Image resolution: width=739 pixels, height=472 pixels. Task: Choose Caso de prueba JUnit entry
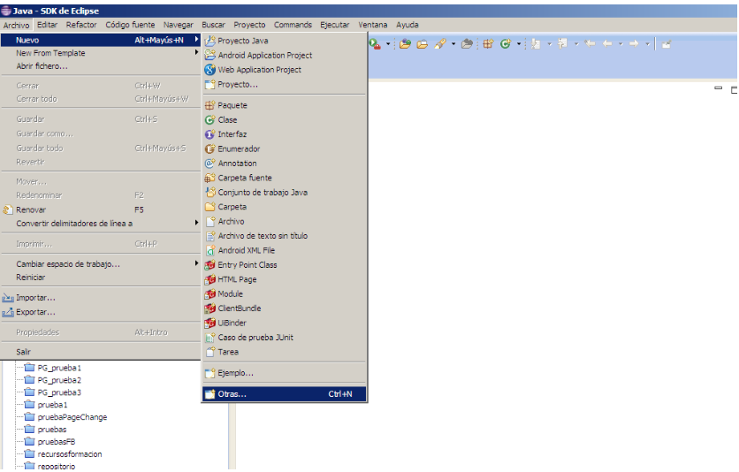click(285, 338)
